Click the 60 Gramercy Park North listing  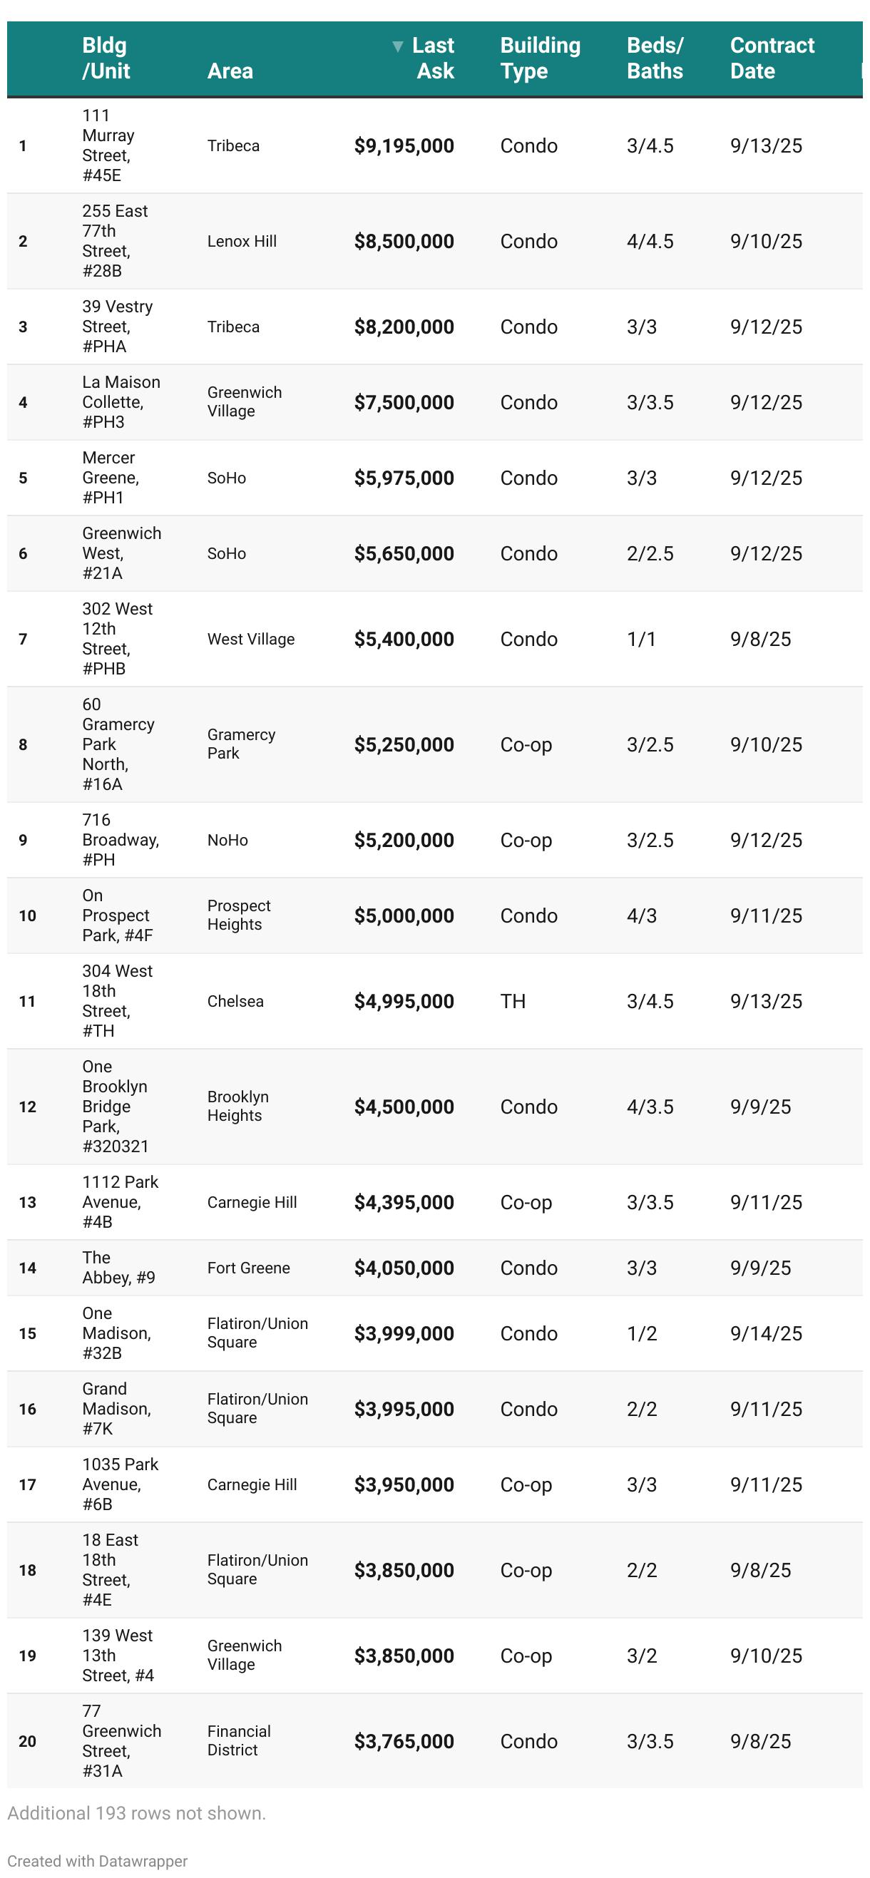(118, 744)
